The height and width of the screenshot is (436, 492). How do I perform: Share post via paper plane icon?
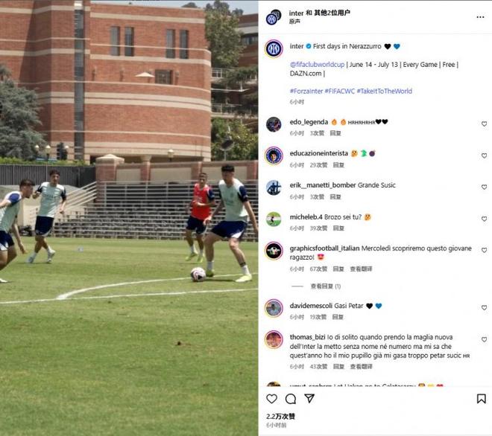point(309,398)
